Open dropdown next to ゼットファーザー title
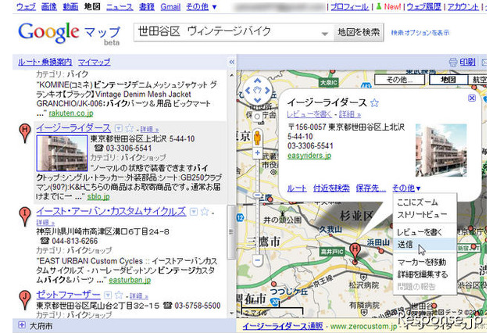This screenshot has height=333, width=500. coord(108,295)
